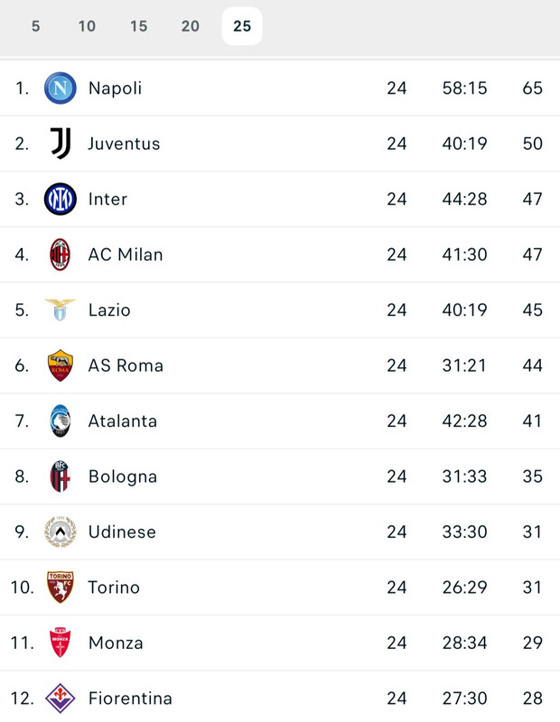Select the 15 matches tab
The height and width of the screenshot is (722, 560).
(x=139, y=26)
